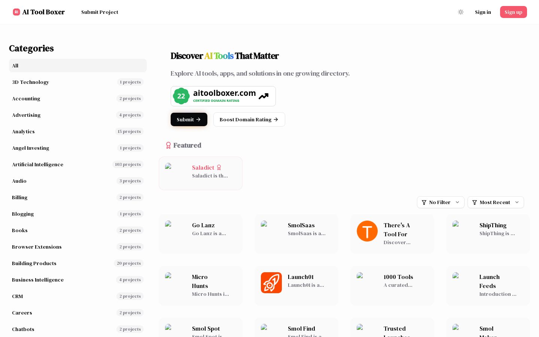Click the Launch01 rocket logo

[271, 283]
